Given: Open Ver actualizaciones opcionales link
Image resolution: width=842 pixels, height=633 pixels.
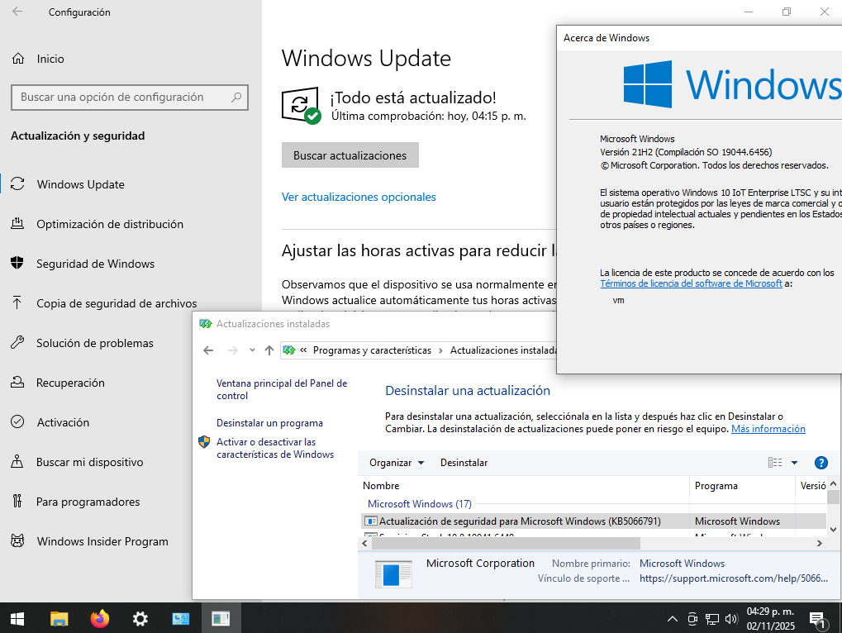Looking at the screenshot, I should click(x=359, y=197).
